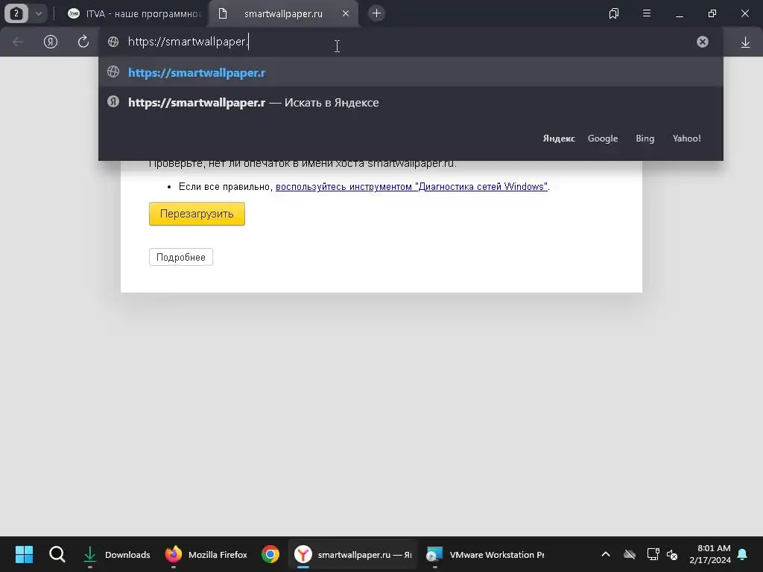Viewport: 763px width, 572px height.
Task: Expand the tab groups dropdown arrow
Action: click(x=39, y=13)
